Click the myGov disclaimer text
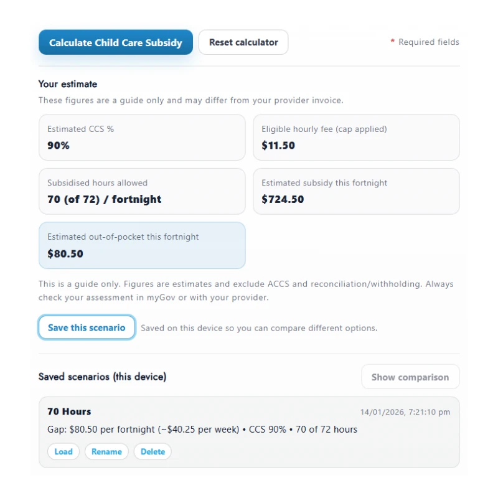 point(248,291)
